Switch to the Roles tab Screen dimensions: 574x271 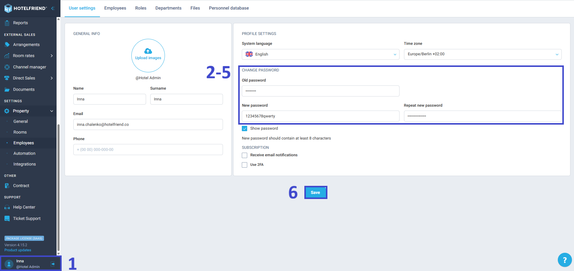click(x=141, y=8)
